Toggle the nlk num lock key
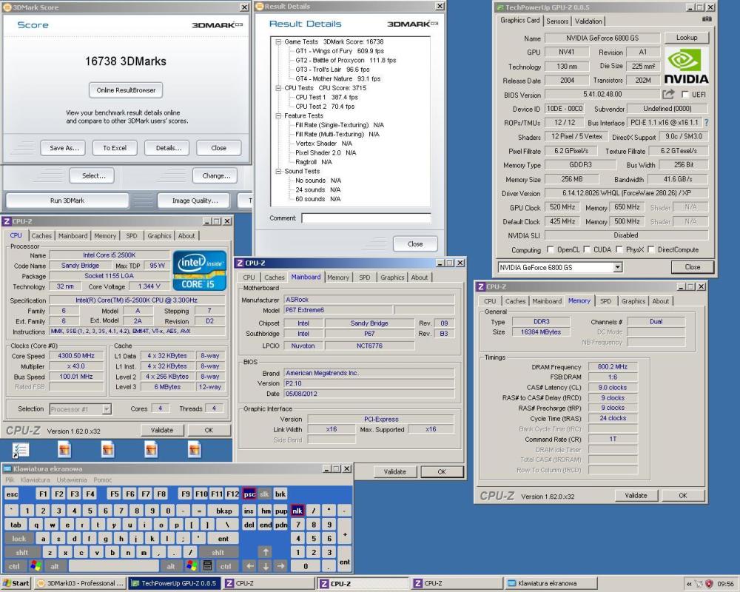 297,511
